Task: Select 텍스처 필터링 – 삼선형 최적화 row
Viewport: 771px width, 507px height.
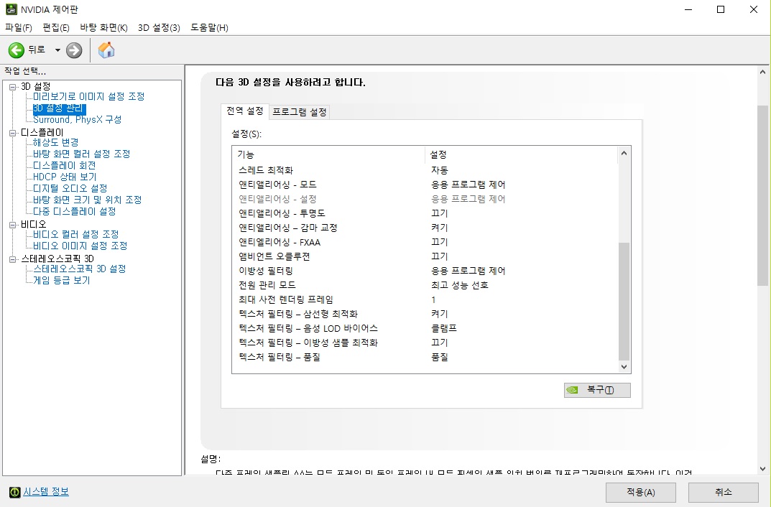Action: point(425,314)
